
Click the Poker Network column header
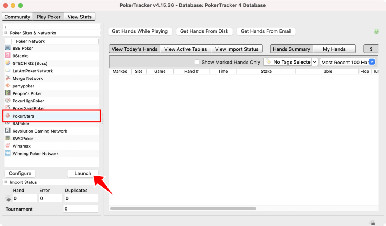click(55, 41)
